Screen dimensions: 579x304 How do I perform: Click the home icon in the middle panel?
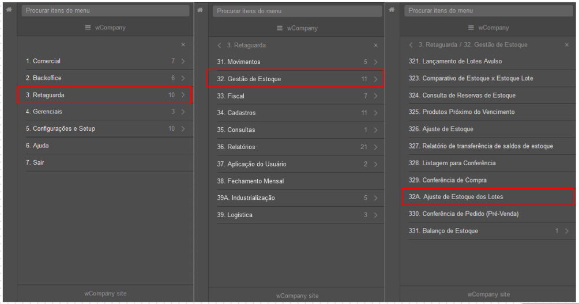coord(200,10)
